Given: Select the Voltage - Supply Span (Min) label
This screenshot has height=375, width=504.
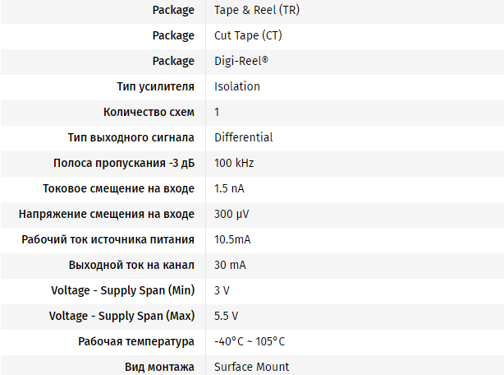Looking at the screenshot, I should [x=123, y=290].
